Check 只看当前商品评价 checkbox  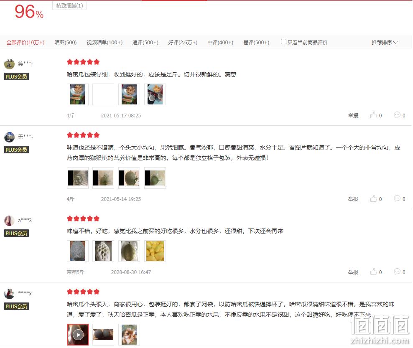tap(283, 42)
